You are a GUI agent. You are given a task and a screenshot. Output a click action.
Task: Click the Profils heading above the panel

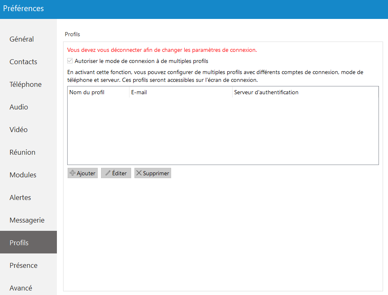[x=72, y=34]
